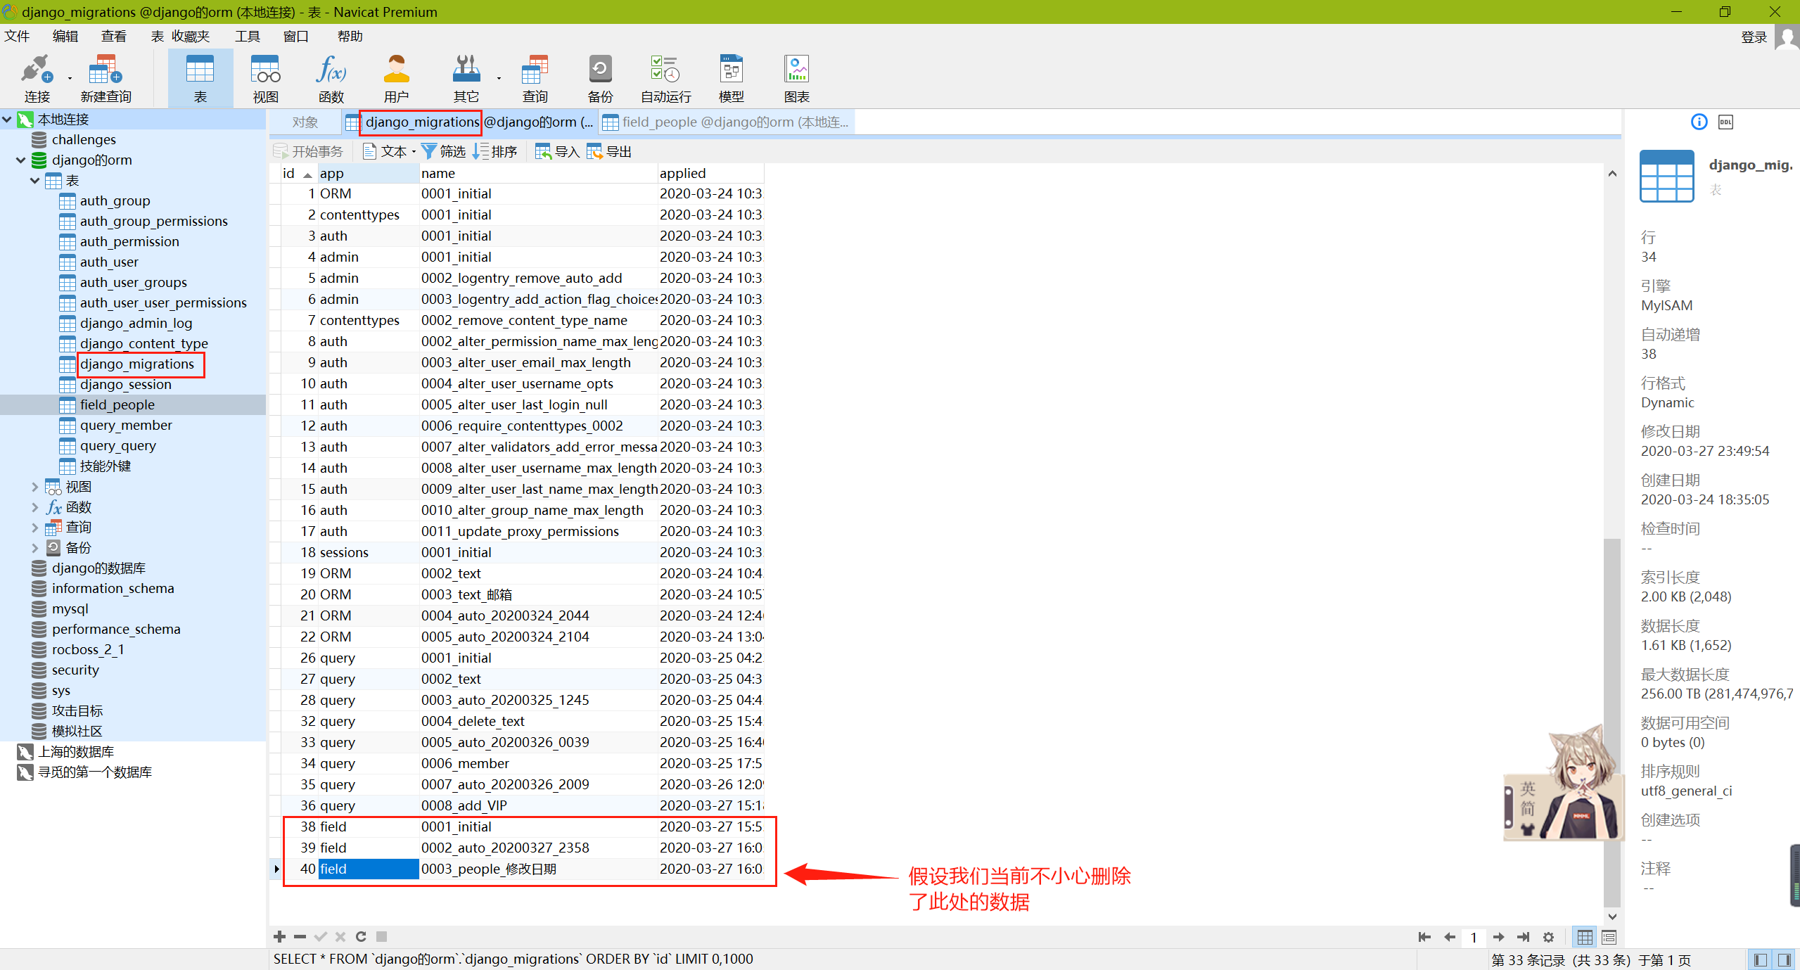The width and height of the screenshot is (1800, 970).
Task: Click the DDL icon in info panel
Action: [1725, 122]
